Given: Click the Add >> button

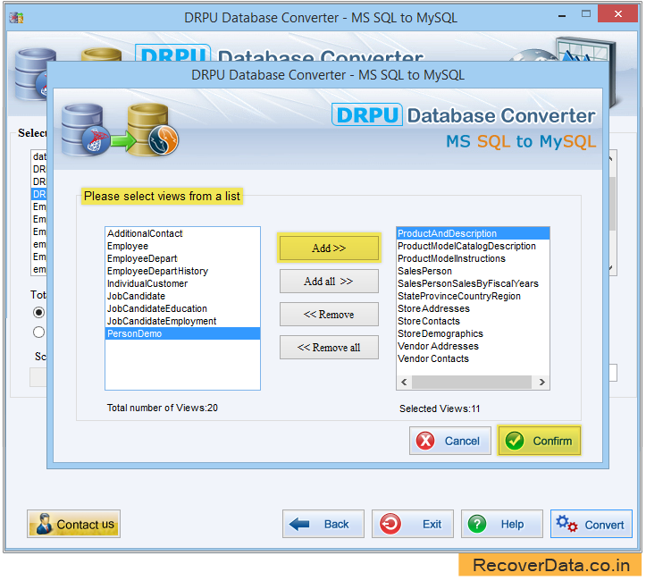Looking at the screenshot, I should [329, 248].
